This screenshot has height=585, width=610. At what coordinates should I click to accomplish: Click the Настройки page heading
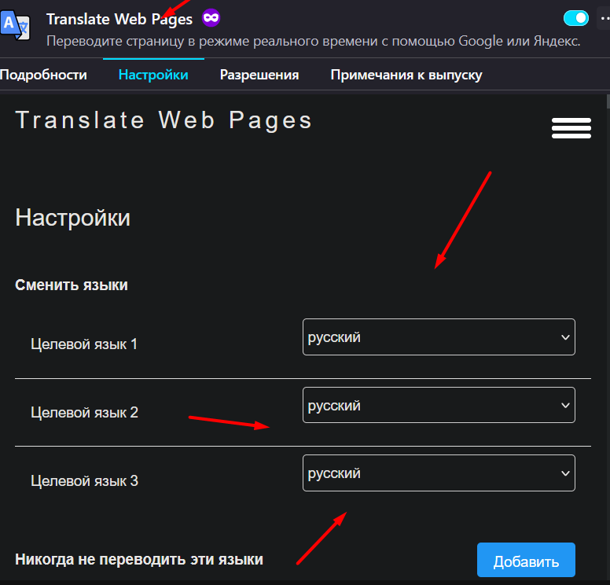73,217
